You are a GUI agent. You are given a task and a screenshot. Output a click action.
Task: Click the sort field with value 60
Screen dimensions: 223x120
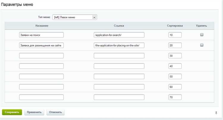[x=175, y=87]
